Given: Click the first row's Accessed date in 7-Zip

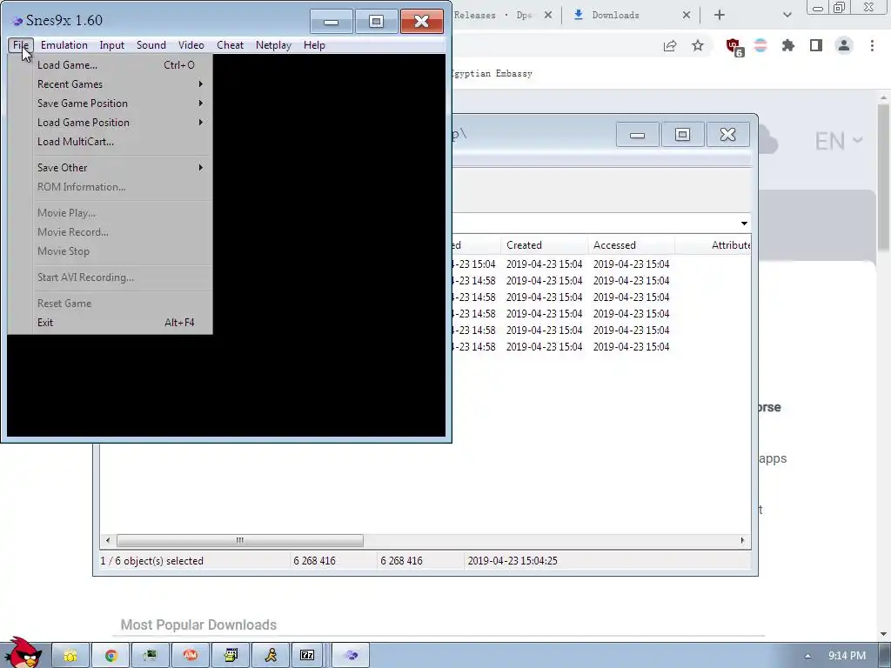Looking at the screenshot, I should click(632, 264).
